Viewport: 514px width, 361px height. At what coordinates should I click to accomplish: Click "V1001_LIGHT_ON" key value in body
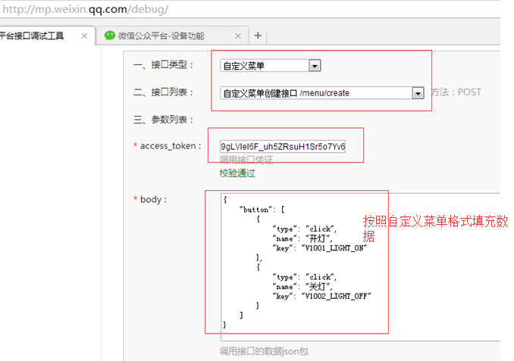(x=334, y=248)
